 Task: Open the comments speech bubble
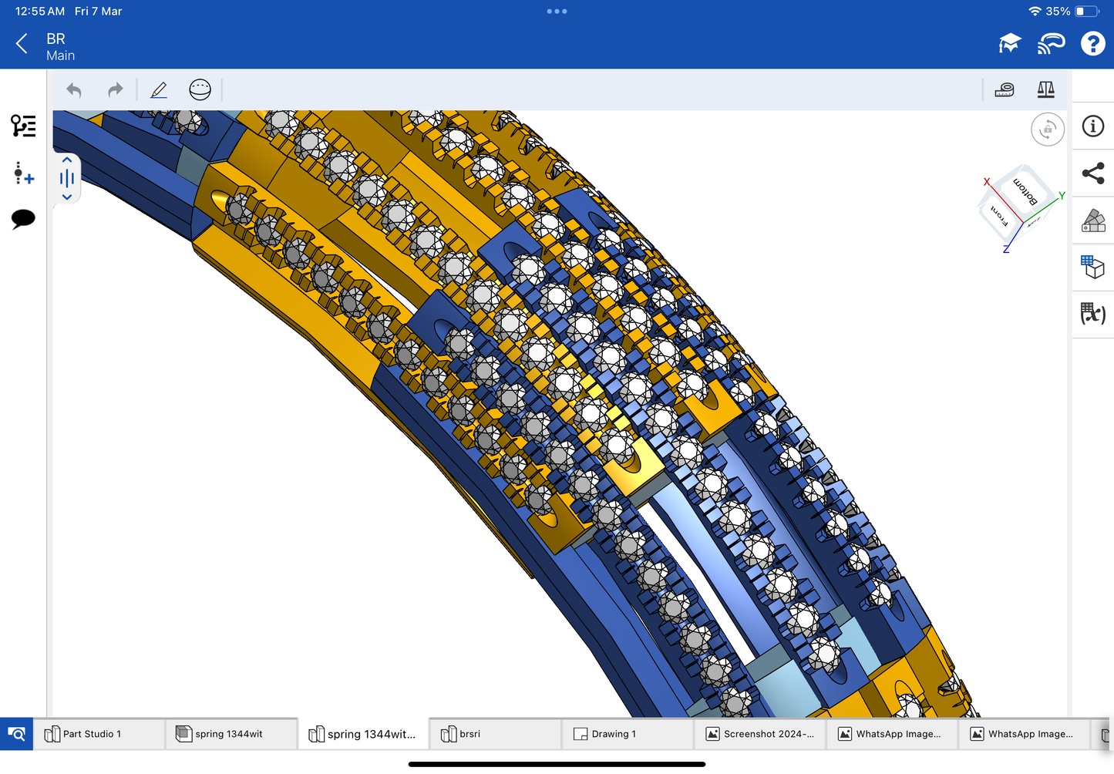23,219
